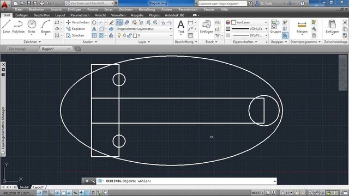
Task: Click the match properties color ball icon
Action: coord(228,22)
